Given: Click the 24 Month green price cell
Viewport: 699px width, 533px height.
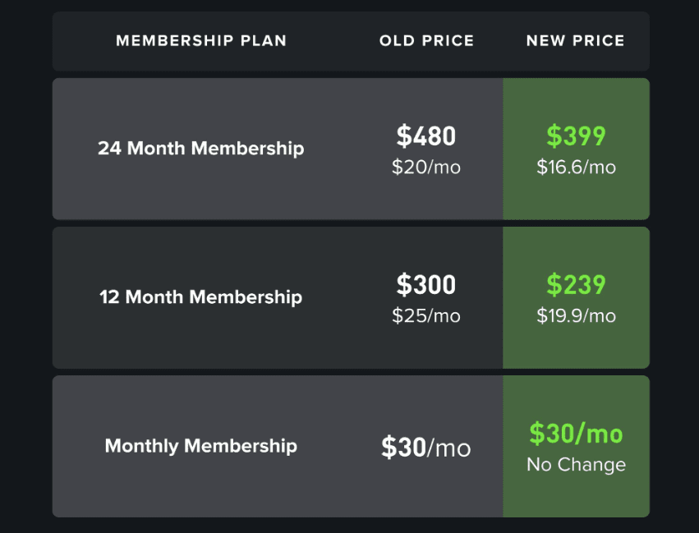Looking at the screenshot, I should [x=576, y=201].
